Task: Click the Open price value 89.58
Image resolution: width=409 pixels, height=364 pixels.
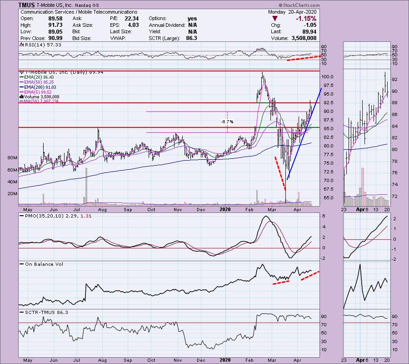Action: [55, 19]
